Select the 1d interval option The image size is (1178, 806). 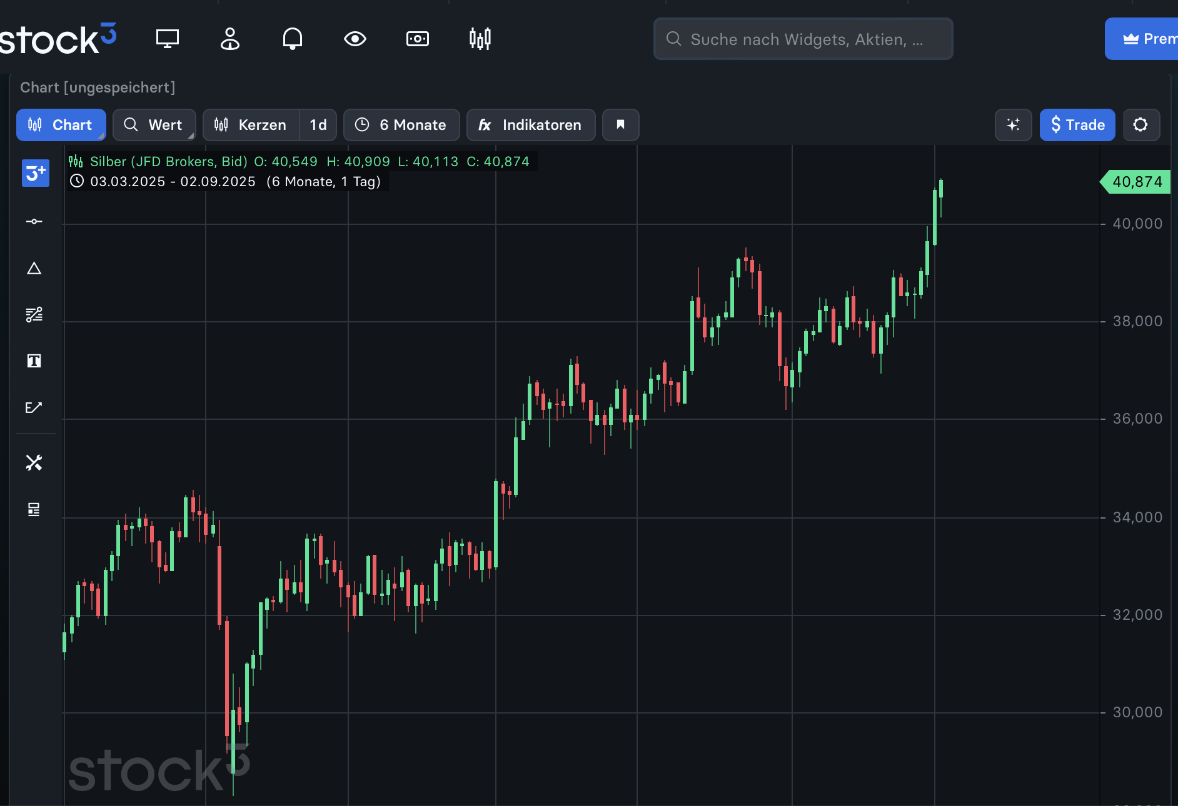(318, 125)
